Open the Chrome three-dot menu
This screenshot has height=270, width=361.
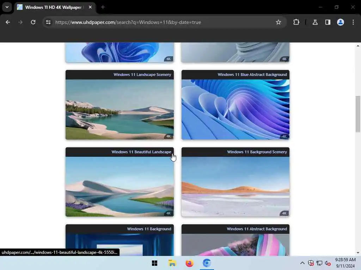pyautogui.click(x=353, y=22)
